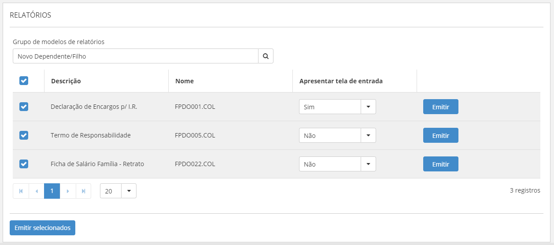Deselect Ficha de Salário Família row
This screenshot has height=245, width=554.
coord(24,164)
